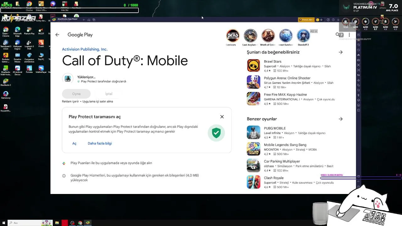Close the Play Protect scan card
Screen dimensions: 402x226
coord(222,117)
